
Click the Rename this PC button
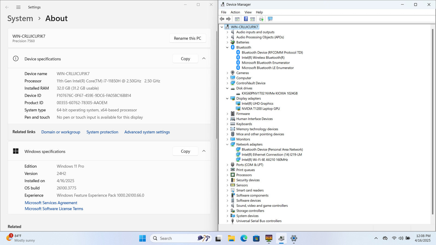pyautogui.click(x=187, y=38)
